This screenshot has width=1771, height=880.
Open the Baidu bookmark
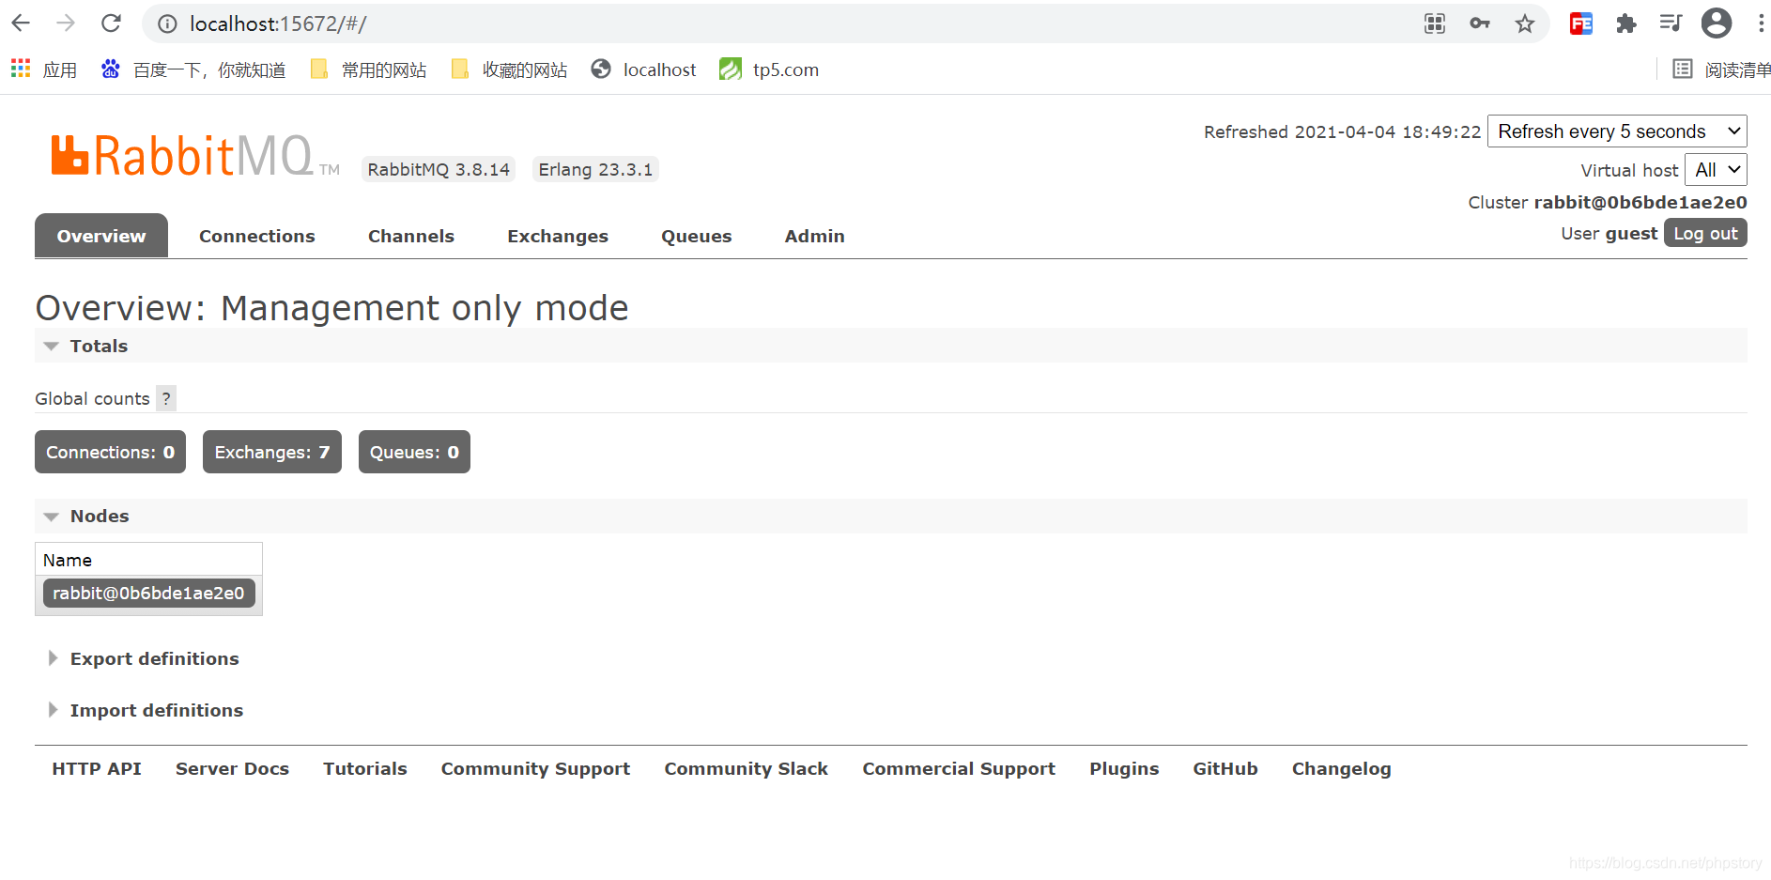[x=193, y=69]
